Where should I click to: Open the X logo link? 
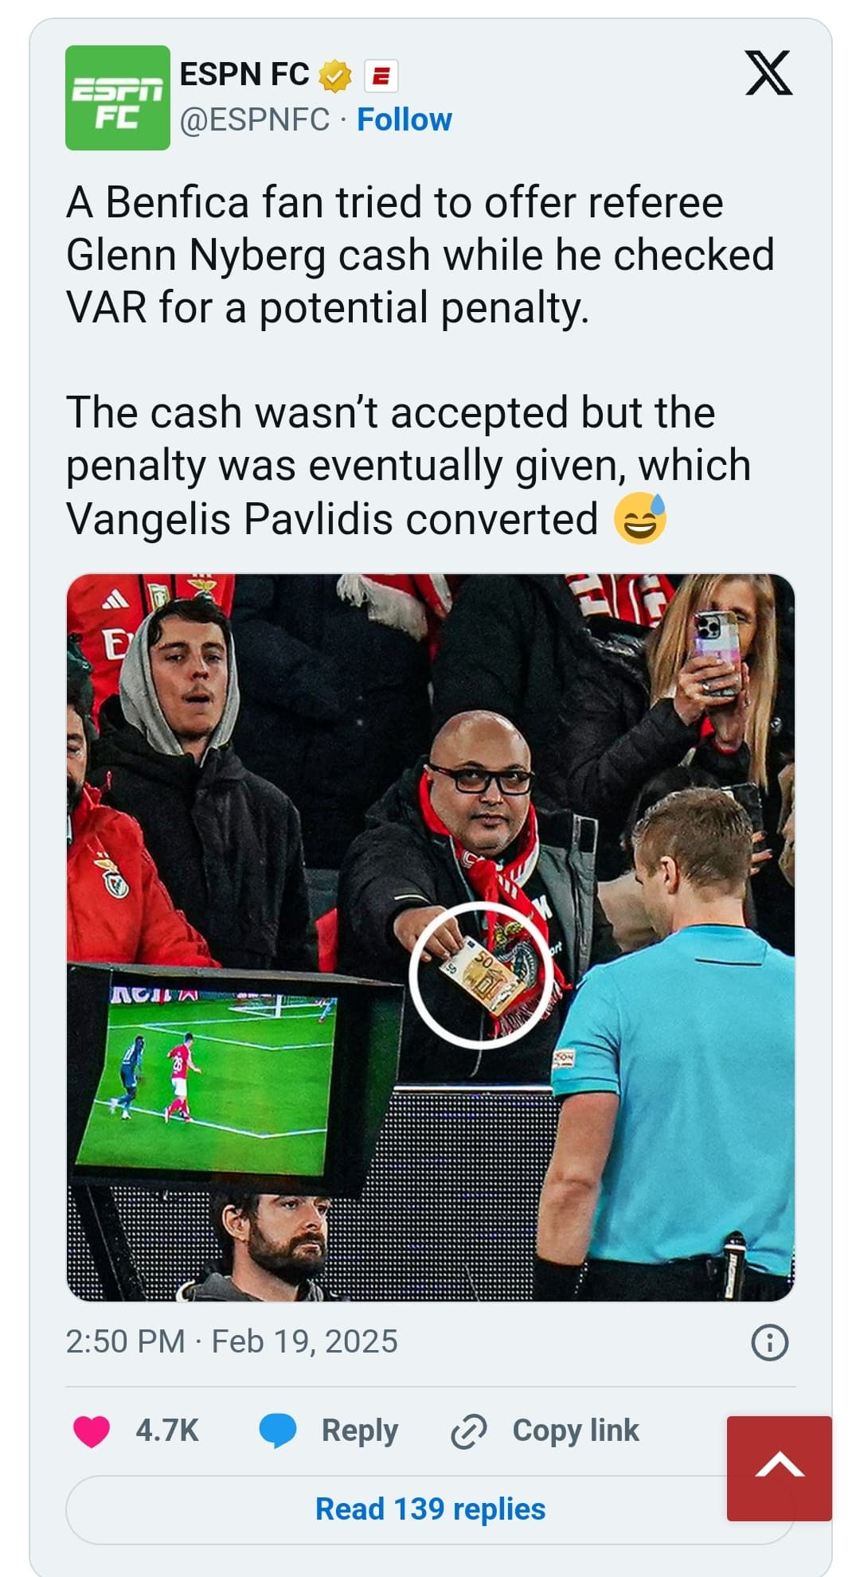768,73
